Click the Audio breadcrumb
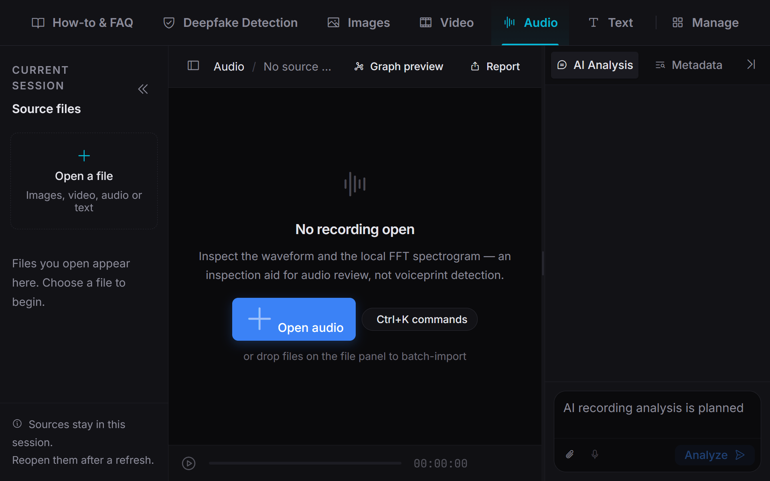Viewport: 770px width, 481px height. tap(229, 67)
